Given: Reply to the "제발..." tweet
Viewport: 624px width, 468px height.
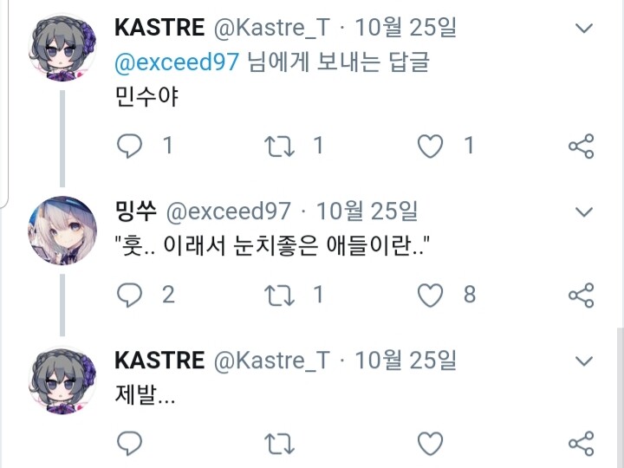Looking at the screenshot, I should click(129, 445).
